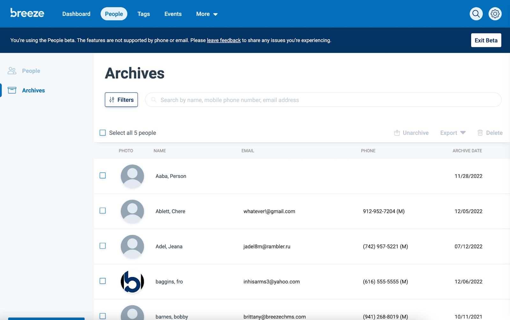Click phone 912-952-7204 (M)
Screen dimensions: 510x320
tap(384, 211)
